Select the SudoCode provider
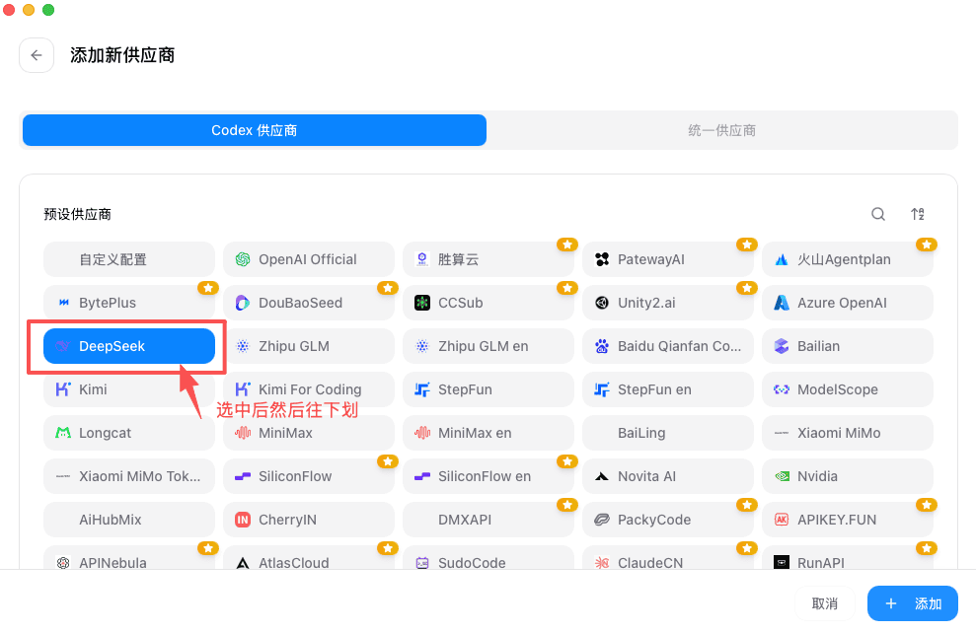Screen dimensions: 976x632 tap(488, 558)
